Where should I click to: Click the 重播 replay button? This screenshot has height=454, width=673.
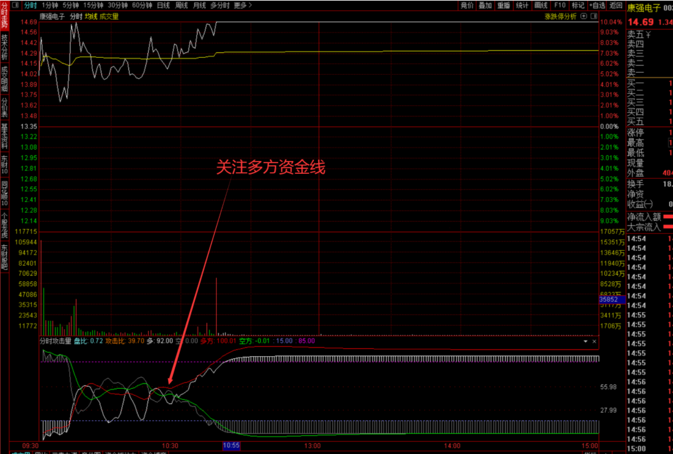pos(504,5)
